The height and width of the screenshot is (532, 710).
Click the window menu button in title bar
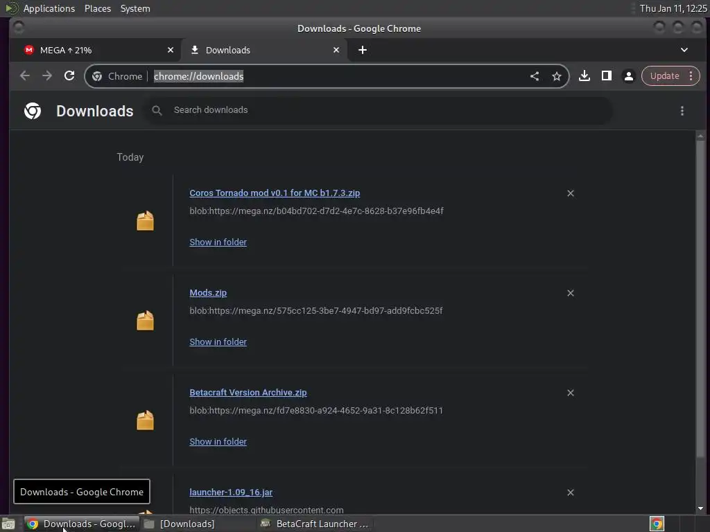19,28
